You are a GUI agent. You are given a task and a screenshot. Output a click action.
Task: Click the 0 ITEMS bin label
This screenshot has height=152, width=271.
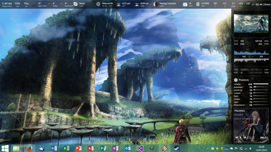point(205,3)
